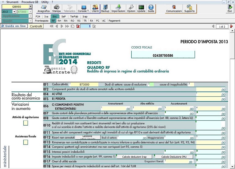The width and height of the screenshot is (235, 169).
Task: Expand the Applicazioni dropdown
Action: click(x=30, y=16)
